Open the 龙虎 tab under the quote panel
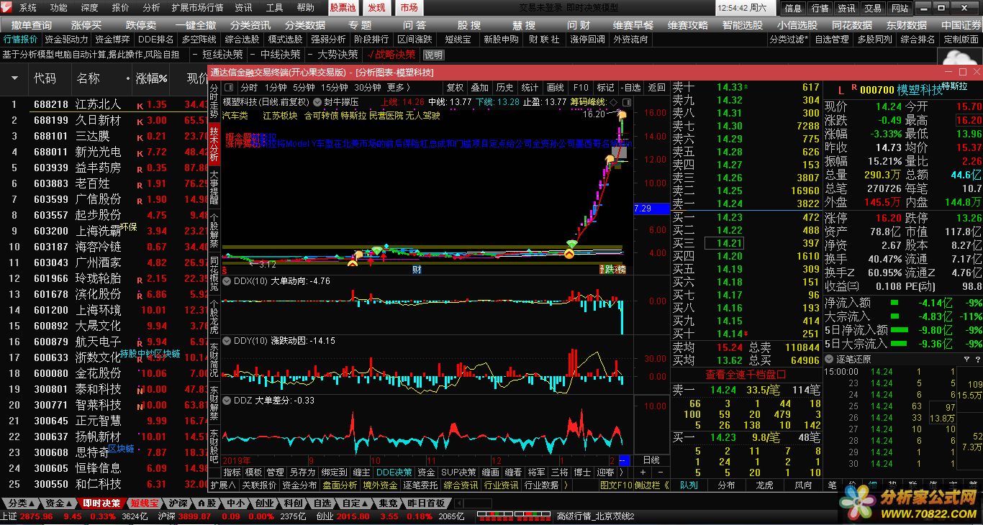983x525 pixels. click(x=764, y=485)
